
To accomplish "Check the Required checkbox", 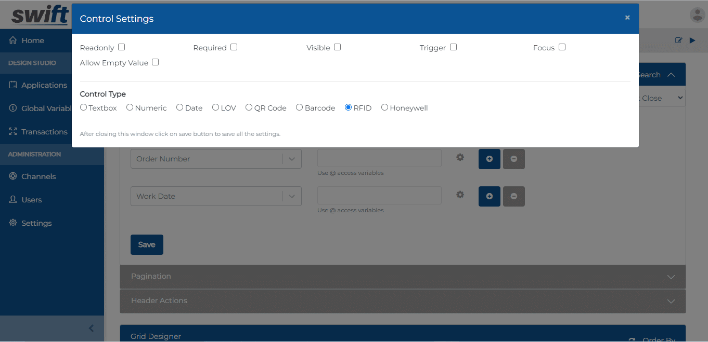I will tap(234, 47).
